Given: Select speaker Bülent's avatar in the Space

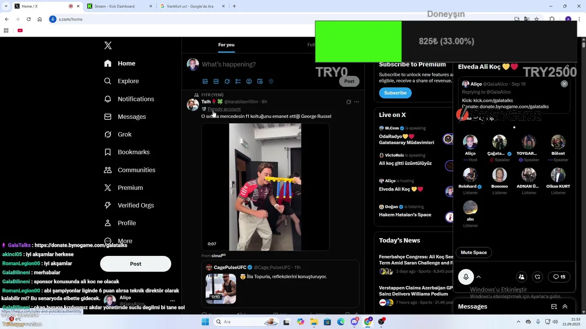Looking at the screenshot, I should (x=558, y=142).
